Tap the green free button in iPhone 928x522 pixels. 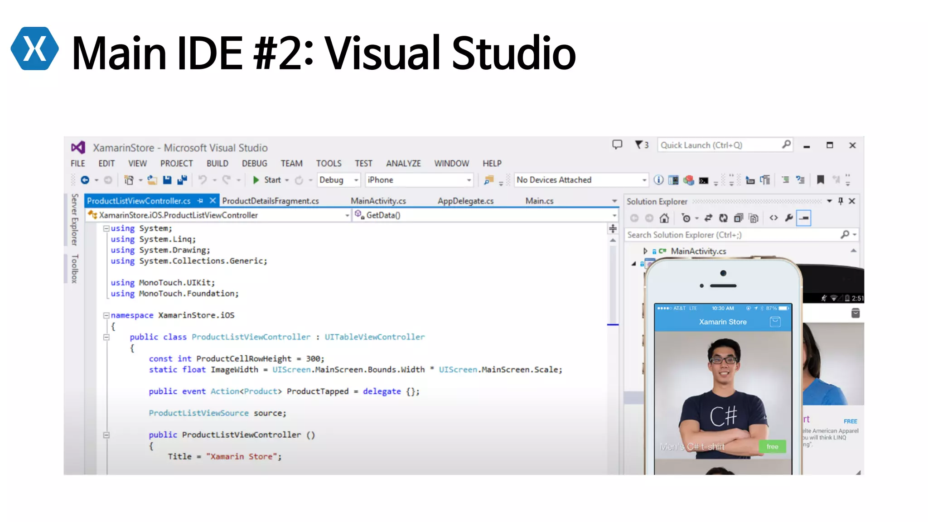773,446
